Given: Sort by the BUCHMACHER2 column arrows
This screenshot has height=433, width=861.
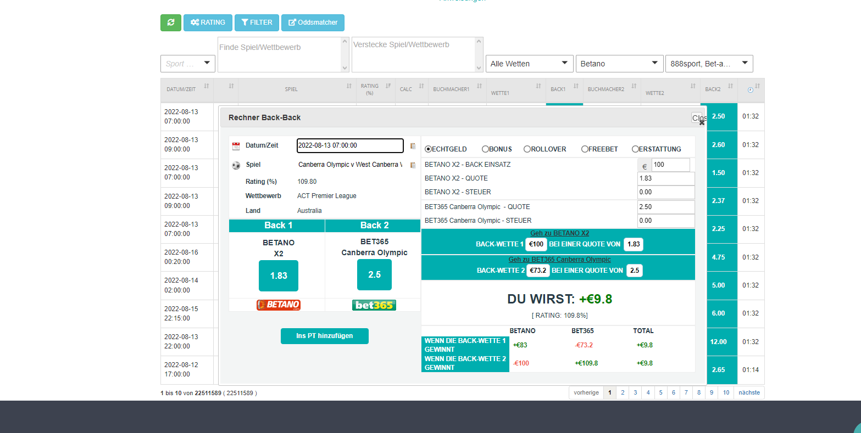Looking at the screenshot, I should pyautogui.click(x=634, y=86).
